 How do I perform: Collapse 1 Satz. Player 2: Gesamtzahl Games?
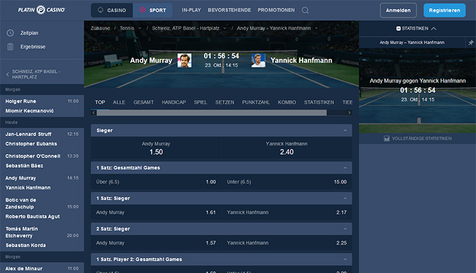[345, 259]
